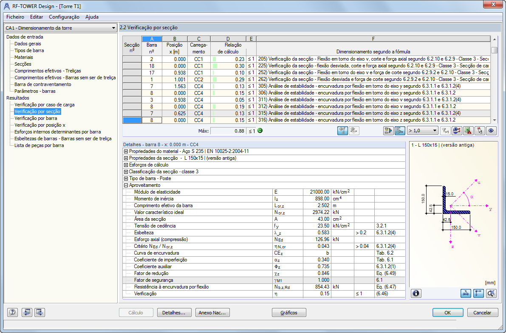Open Lista de peças por barra
Image resolution: width=506 pixels, height=333 pixels.
tap(39, 145)
